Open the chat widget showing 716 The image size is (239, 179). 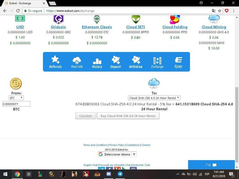tap(211, 165)
